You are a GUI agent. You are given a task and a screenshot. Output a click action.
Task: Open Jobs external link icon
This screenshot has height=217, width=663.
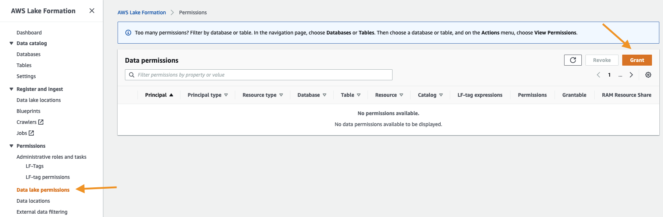[31, 133]
